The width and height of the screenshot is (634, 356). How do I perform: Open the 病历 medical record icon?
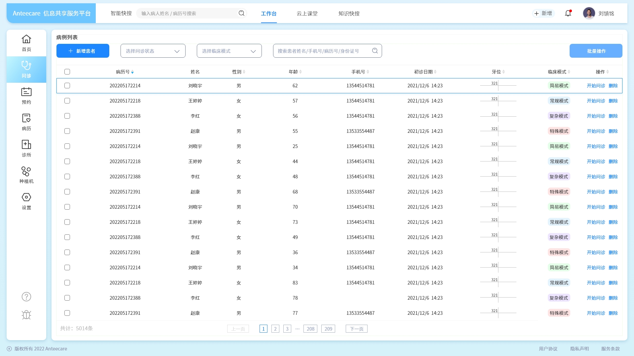26,118
